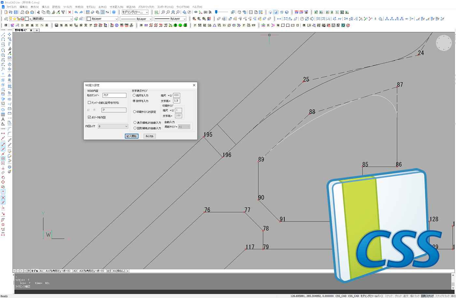The image size is (456, 298).
Task: Toggle the グリッド status bar button
Action: coord(398,296)
